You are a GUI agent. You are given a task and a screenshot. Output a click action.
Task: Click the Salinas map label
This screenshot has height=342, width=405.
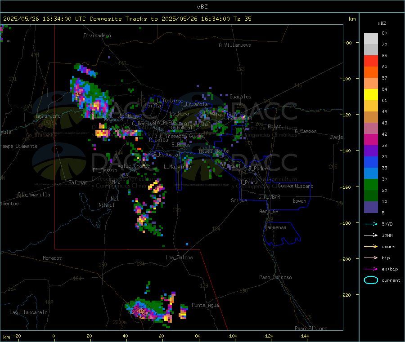[78, 182]
